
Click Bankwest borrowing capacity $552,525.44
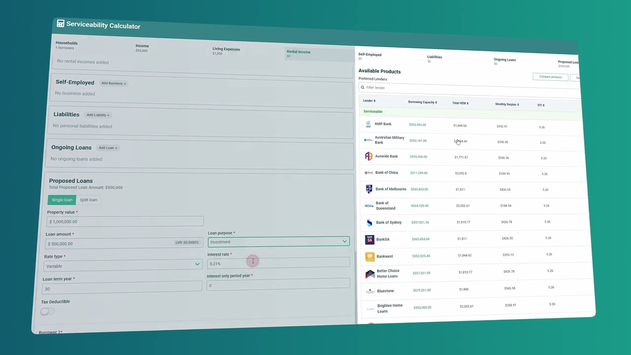[421, 256]
